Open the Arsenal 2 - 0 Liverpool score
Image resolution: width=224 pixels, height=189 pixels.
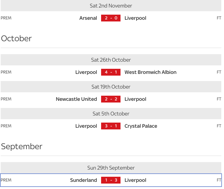[x=111, y=18]
